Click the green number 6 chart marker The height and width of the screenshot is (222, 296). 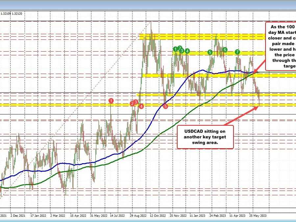tap(225, 50)
